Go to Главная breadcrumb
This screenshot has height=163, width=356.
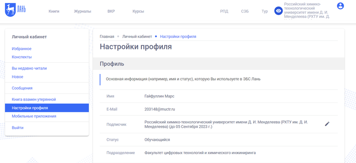pos(107,37)
